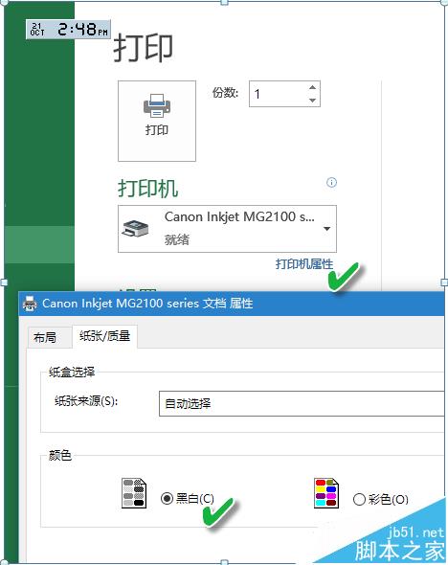Click the jb51.net 脚本之家 watermark
The width and height of the screenshot is (448, 565).
pos(400,544)
